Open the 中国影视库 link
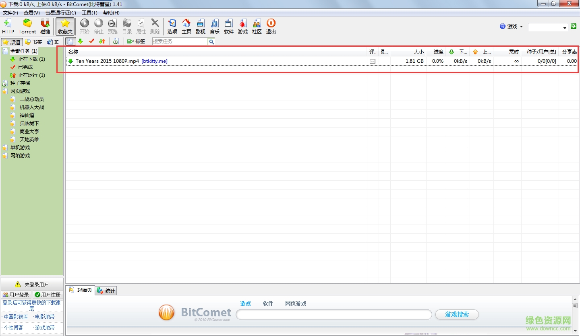This screenshot has height=336, width=580. (x=16, y=317)
